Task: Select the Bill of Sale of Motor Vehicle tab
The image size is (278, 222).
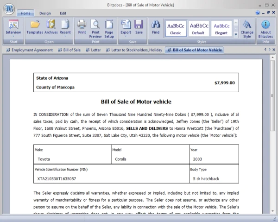Action: pyautogui.click(x=195, y=50)
